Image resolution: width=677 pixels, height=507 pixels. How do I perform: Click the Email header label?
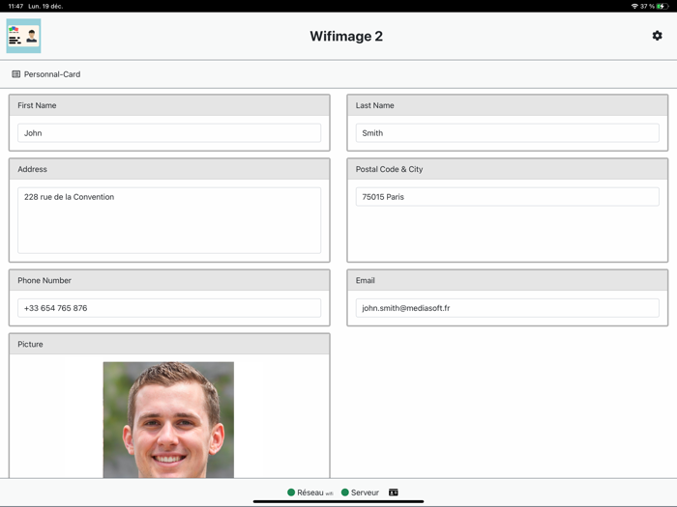point(366,280)
